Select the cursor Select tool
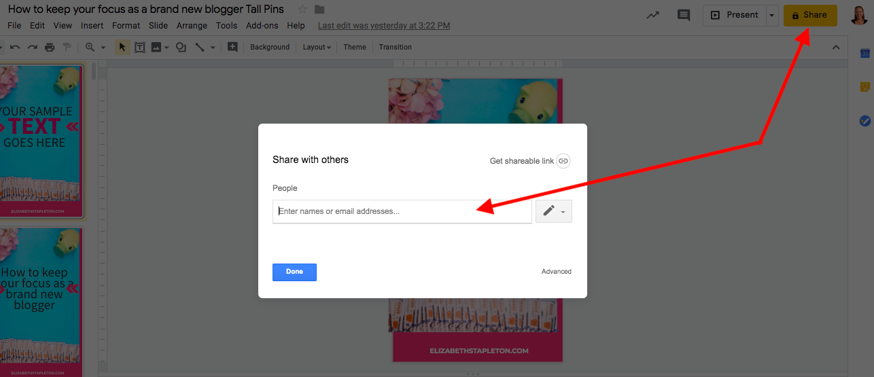Image resolution: width=874 pixels, height=377 pixels. pyautogui.click(x=122, y=48)
